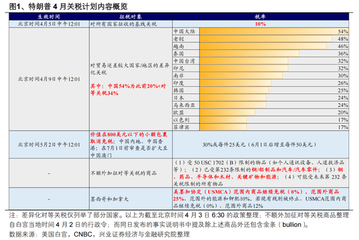This screenshot has width=359, height=240.
Task: Click the orange bar for 越南
Action: (x=263, y=46)
